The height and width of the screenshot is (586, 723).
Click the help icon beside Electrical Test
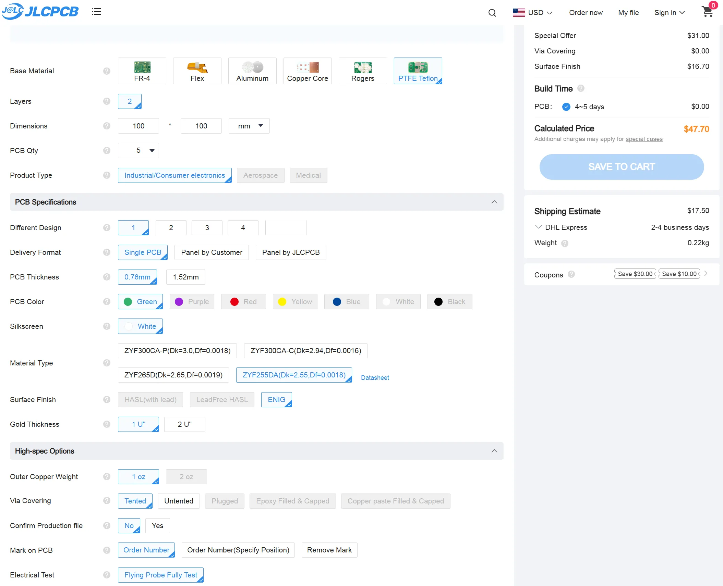[x=107, y=575]
